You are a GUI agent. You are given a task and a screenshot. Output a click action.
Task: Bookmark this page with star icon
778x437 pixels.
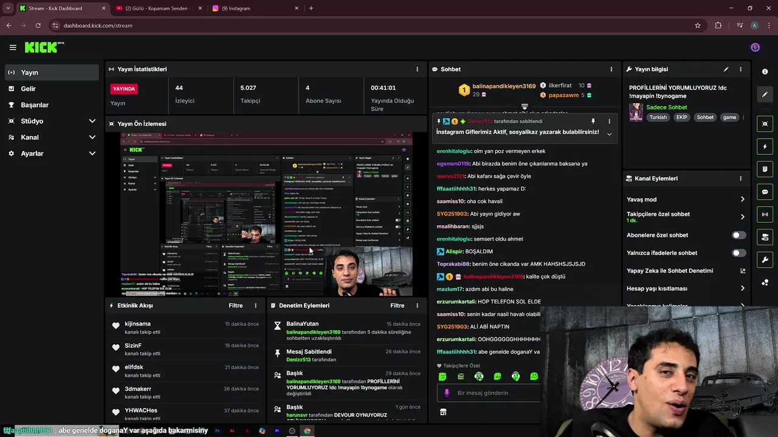698,25
